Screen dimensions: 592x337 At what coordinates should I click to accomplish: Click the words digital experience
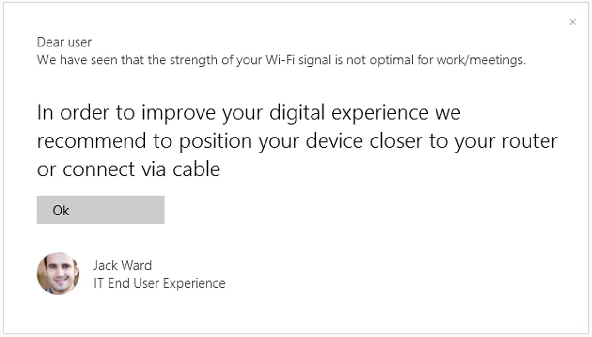click(x=348, y=113)
